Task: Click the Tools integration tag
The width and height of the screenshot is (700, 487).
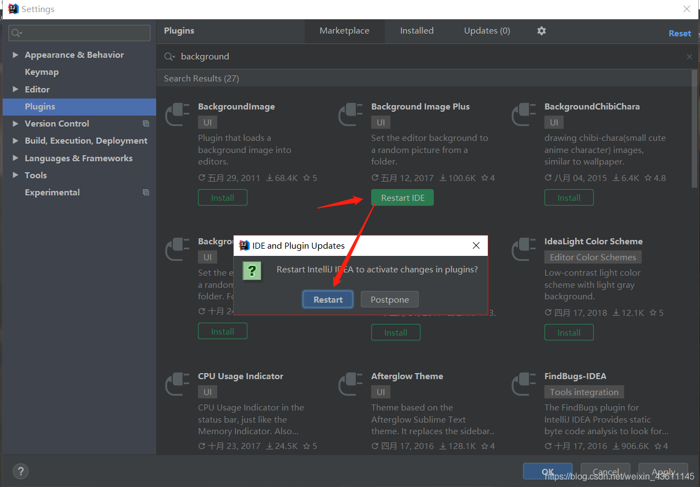Action: [584, 392]
